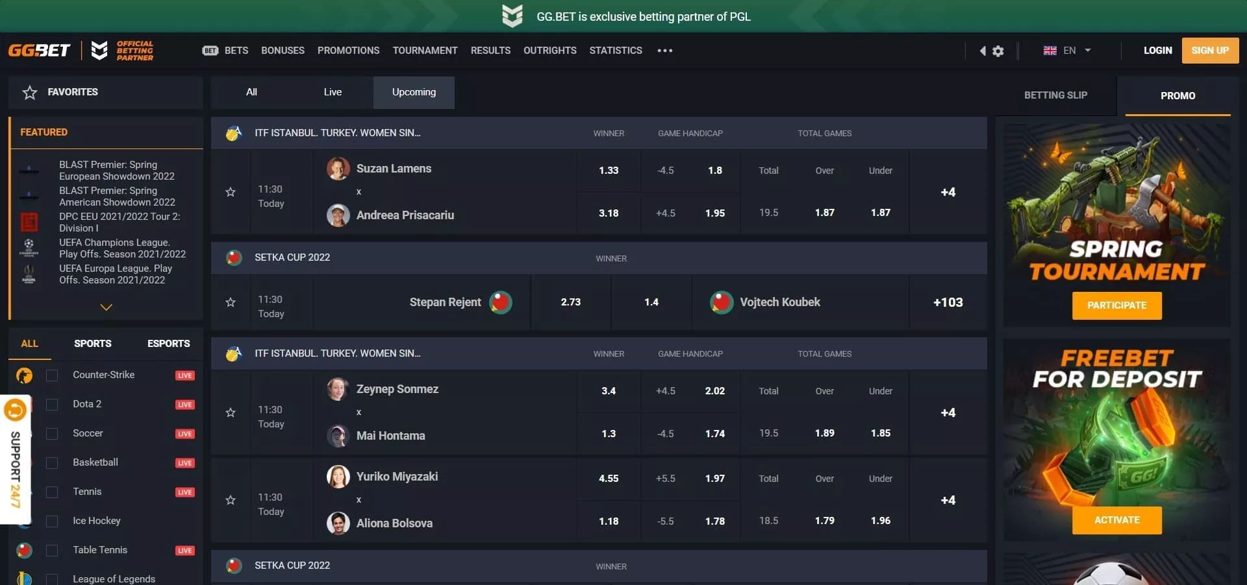Open BLAST Premier Spring European Showdown
Screen dimensions: 1247x585
tap(117, 171)
